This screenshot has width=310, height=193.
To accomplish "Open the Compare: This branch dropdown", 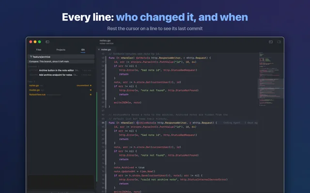I will click(61, 61).
